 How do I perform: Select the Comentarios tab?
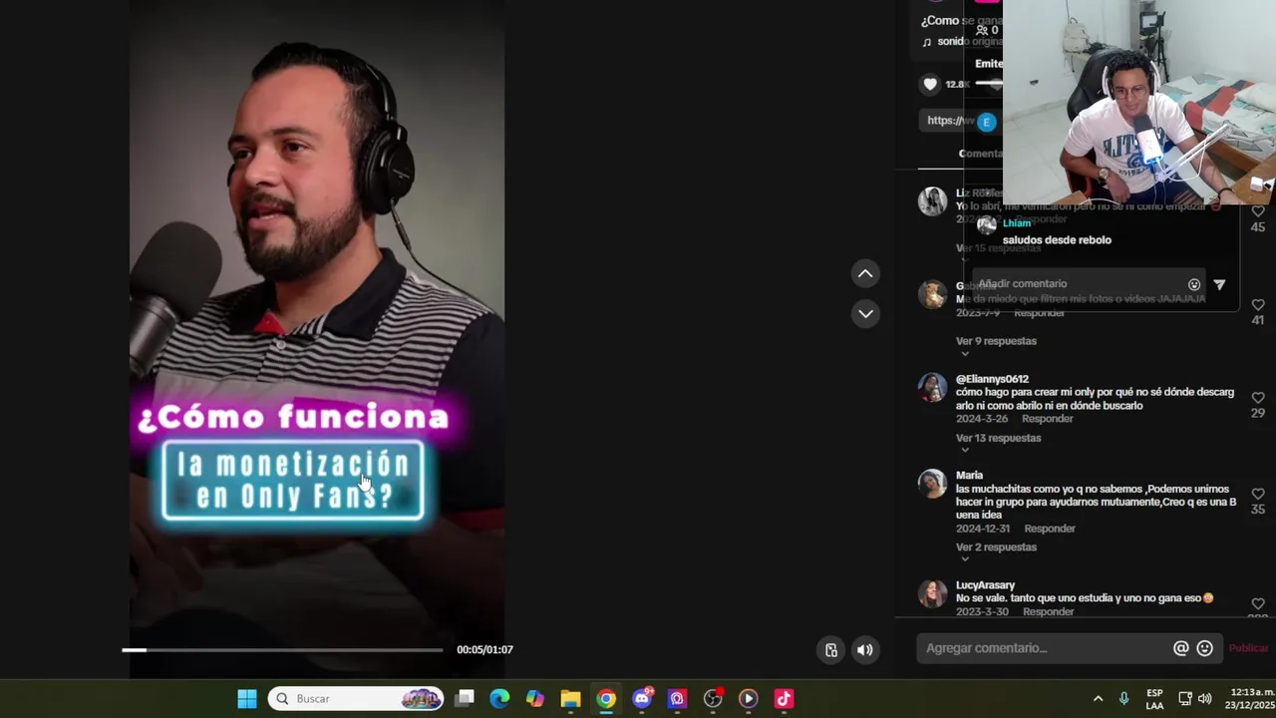(x=980, y=154)
